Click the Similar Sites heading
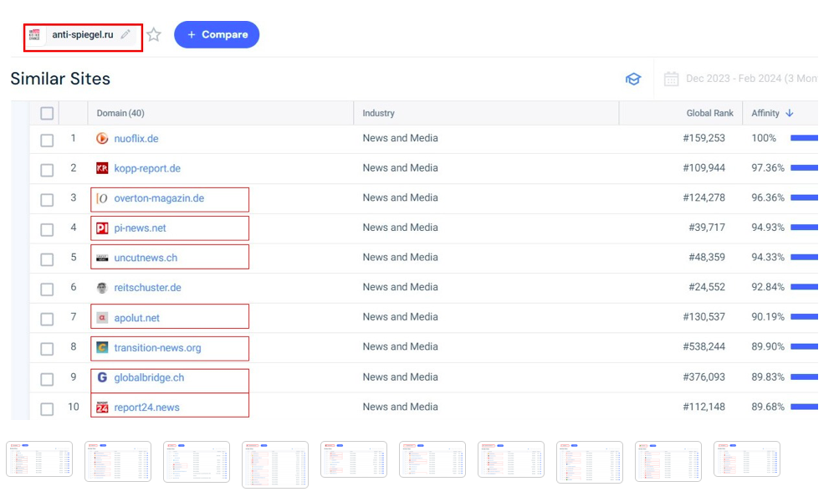 (60, 79)
